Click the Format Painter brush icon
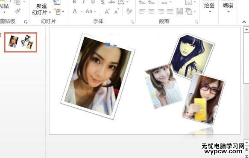This screenshot has height=158, width=249. click(18, 11)
